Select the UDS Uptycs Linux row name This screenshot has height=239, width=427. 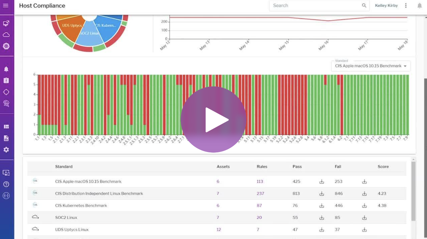(72, 230)
